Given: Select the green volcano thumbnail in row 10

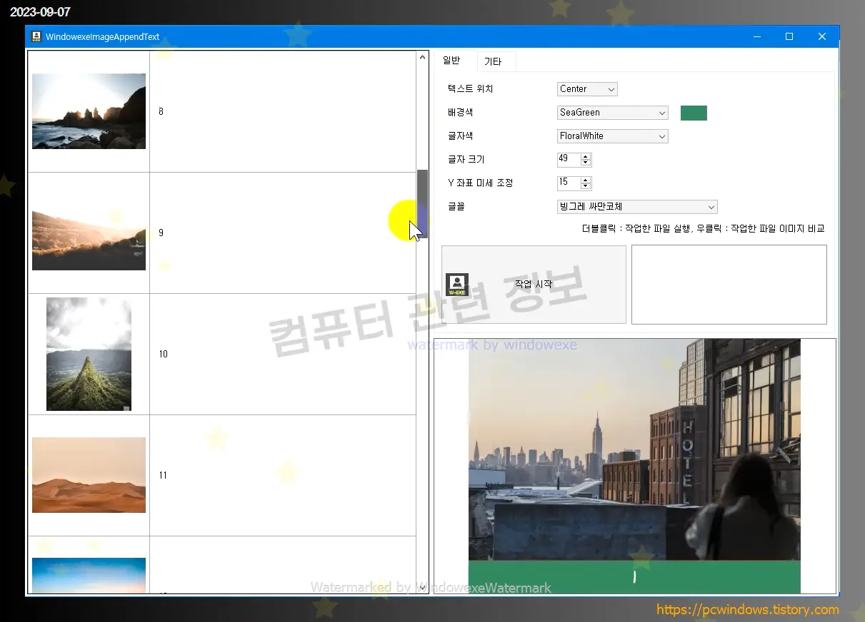Looking at the screenshot, I should [89, 354].
